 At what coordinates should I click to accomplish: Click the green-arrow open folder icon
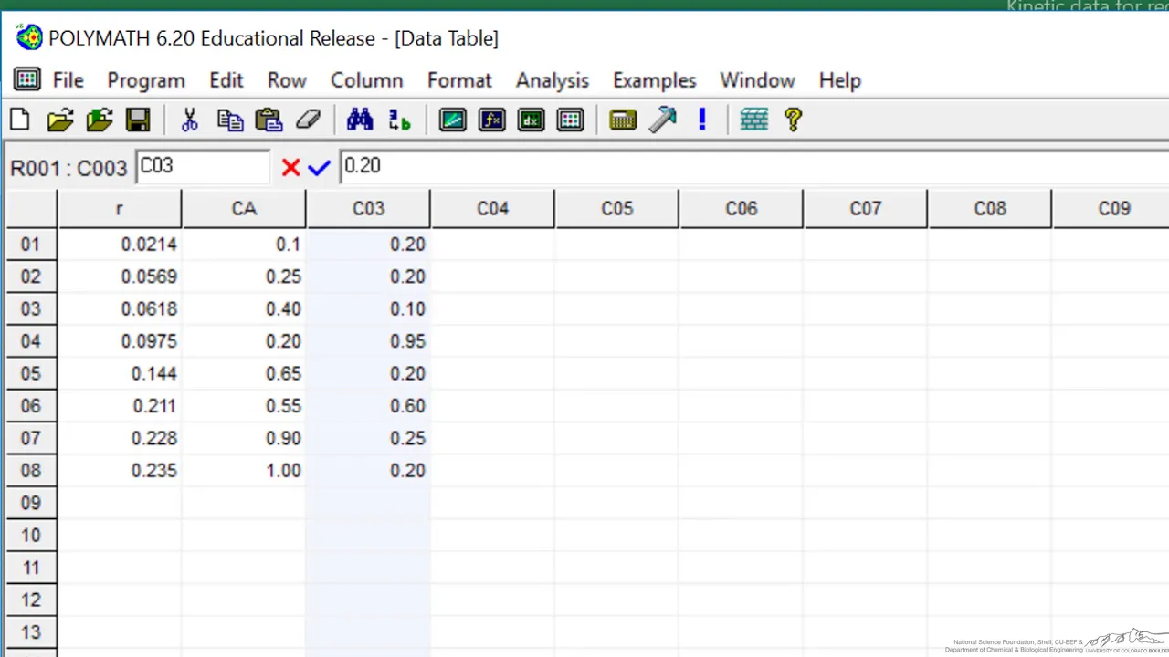(x=100, y=120)
